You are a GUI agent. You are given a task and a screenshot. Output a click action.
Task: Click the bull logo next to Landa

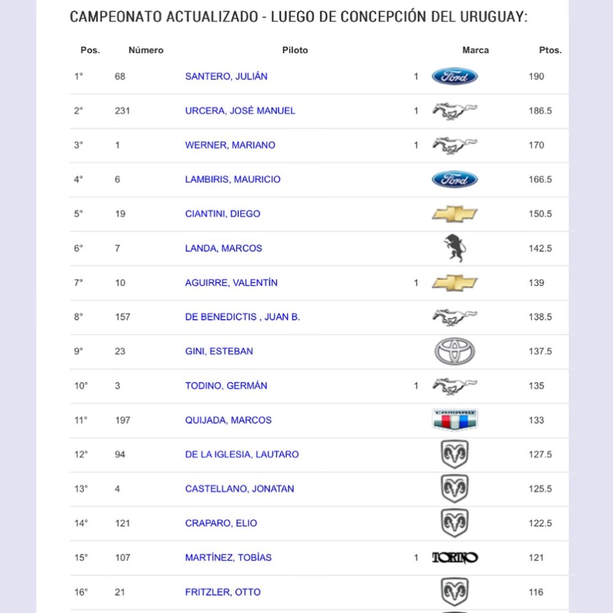tap(454, 248)
